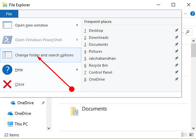Open Downloads from frequent places
The width and height of the screenshot is (196, 139).
tap(98, 37)
